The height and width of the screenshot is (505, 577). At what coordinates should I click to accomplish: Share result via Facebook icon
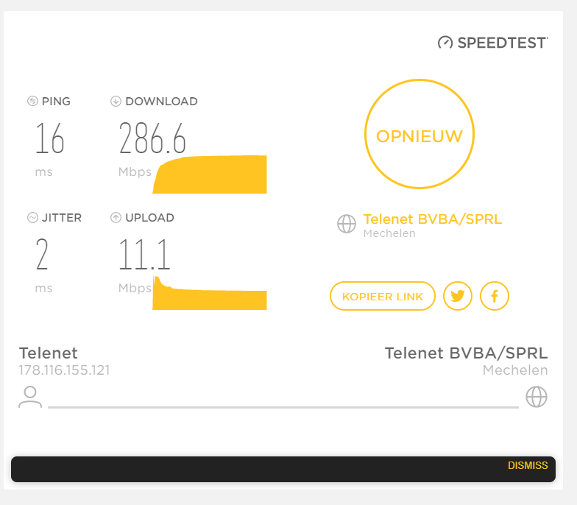click(495, 296)
